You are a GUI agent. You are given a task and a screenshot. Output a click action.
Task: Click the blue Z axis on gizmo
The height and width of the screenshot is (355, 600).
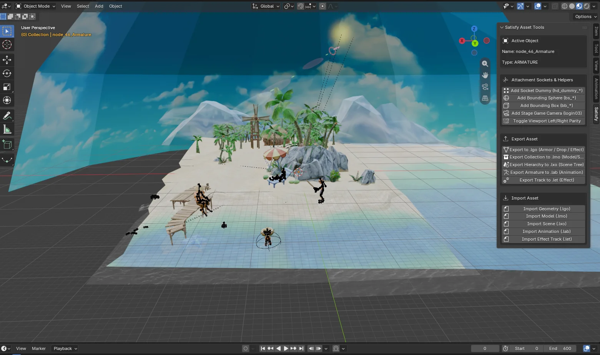pos(474,29)
